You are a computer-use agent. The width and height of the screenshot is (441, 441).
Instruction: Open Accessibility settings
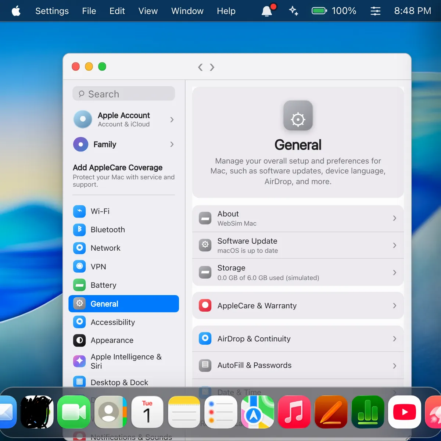pyautogui.click(x=123, y=322)
